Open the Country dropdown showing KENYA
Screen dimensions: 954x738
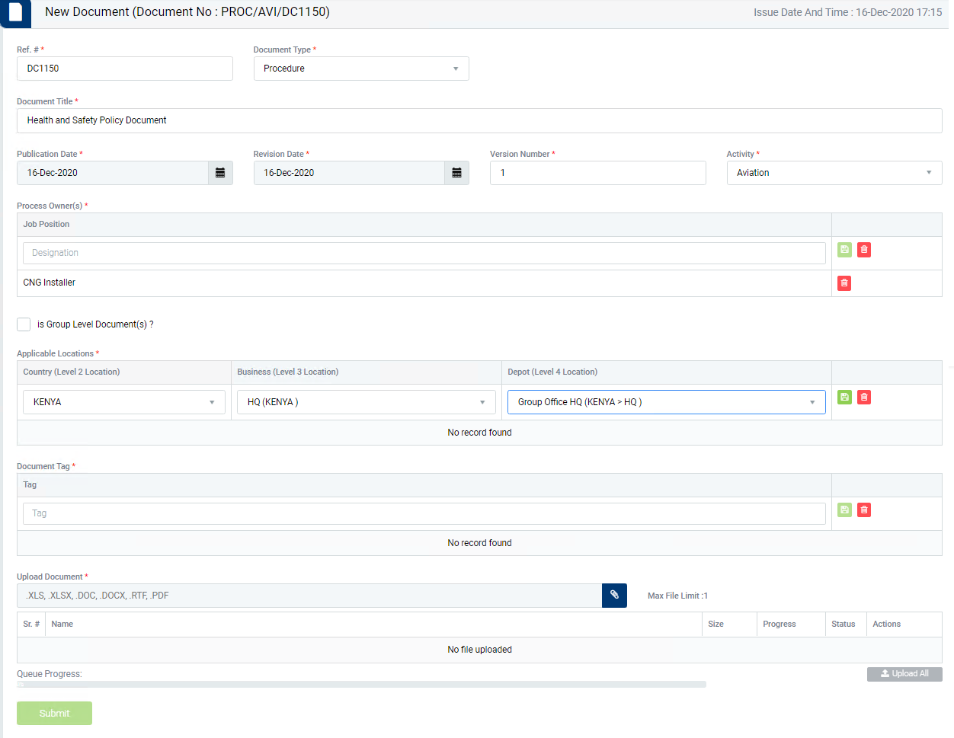[124, 402]
